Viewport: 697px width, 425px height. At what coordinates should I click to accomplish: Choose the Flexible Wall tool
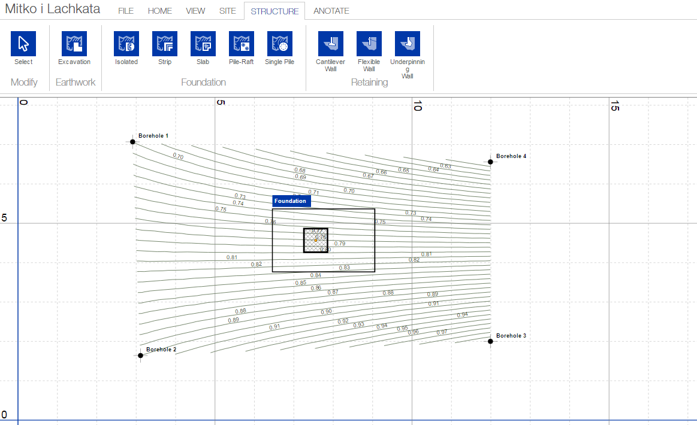pyautogui.click(x=369, y=44)
